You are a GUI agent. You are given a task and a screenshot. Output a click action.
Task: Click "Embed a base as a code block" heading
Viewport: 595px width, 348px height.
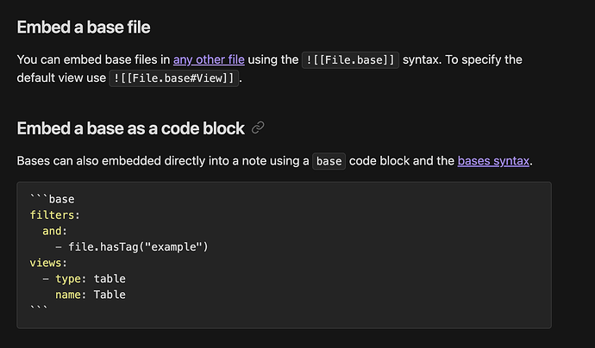coord(130,128)
